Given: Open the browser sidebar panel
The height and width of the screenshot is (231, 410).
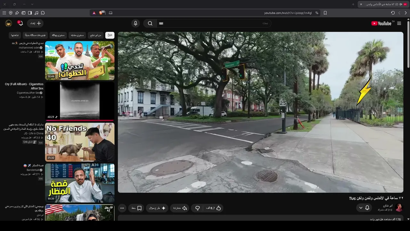Looking at the screenshot, I should tap(30, 13).
